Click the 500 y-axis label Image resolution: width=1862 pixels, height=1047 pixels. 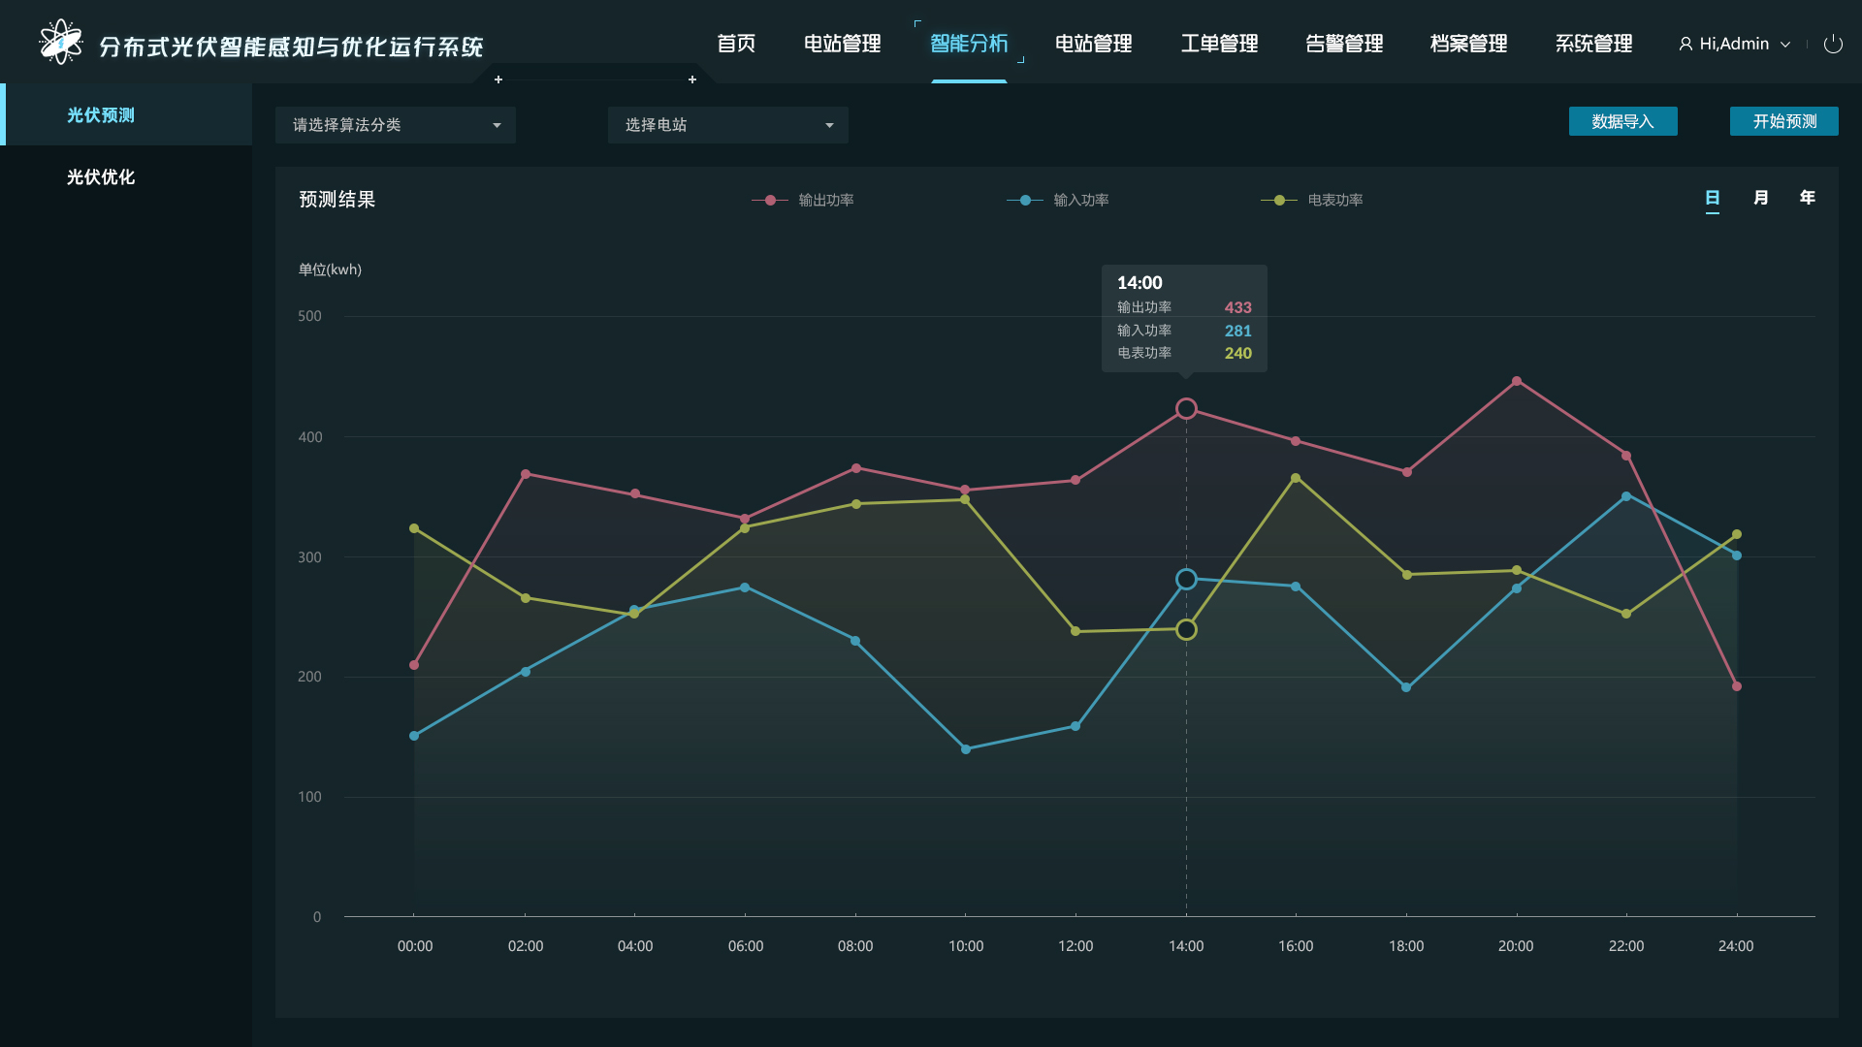tap(309, 316)
